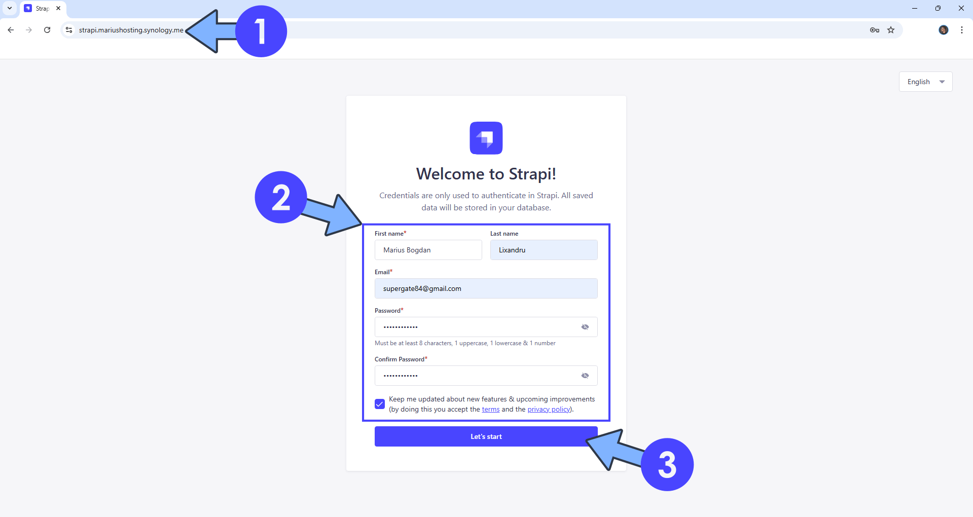This screenshot has width=973, height=517.
Task: Click the address bar URL
Action: click(x=131, y=30)
